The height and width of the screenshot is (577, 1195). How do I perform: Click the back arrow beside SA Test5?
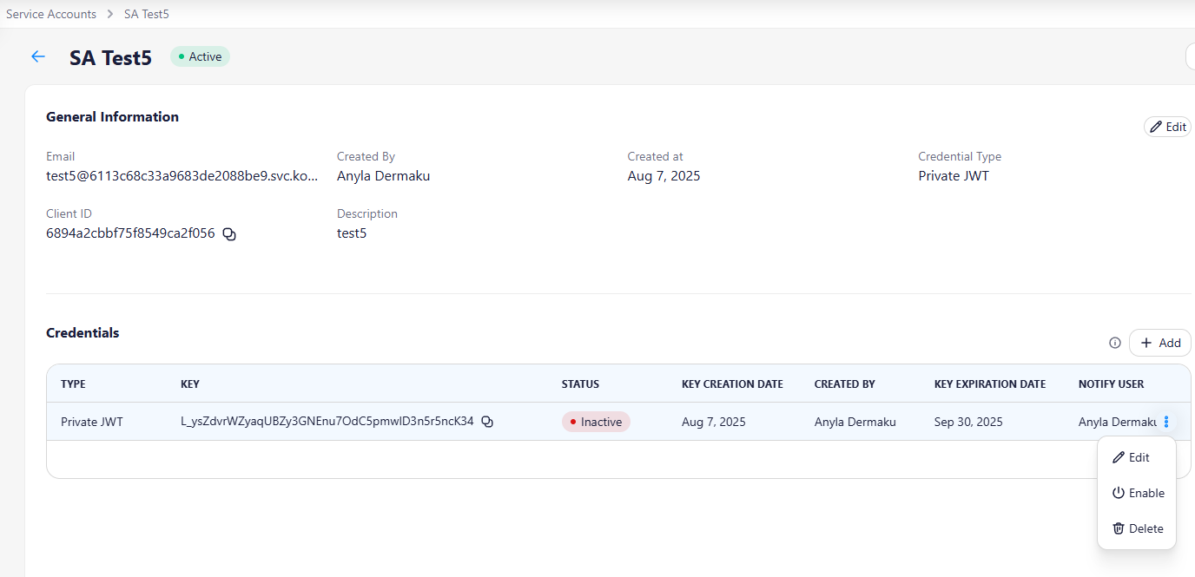(x=37, y=57)
